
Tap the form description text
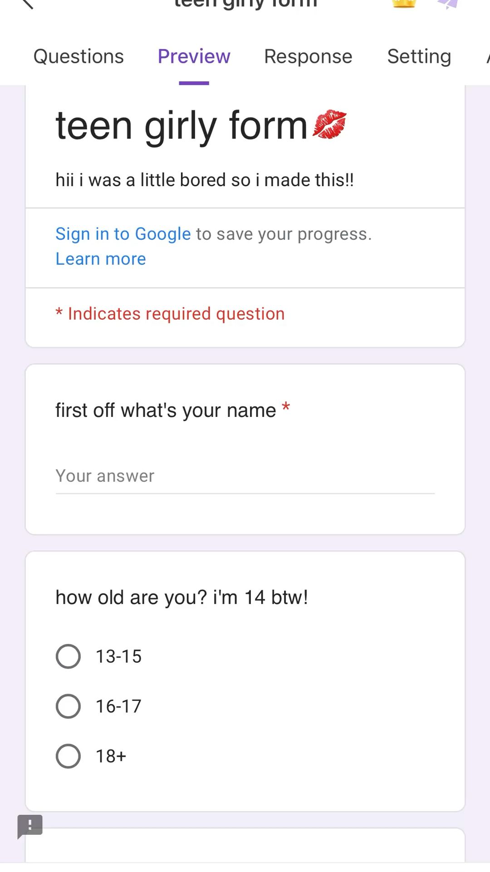coord(204,180)
